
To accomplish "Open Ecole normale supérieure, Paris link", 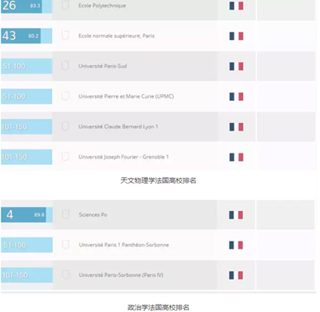I will (x=116, y=36).
